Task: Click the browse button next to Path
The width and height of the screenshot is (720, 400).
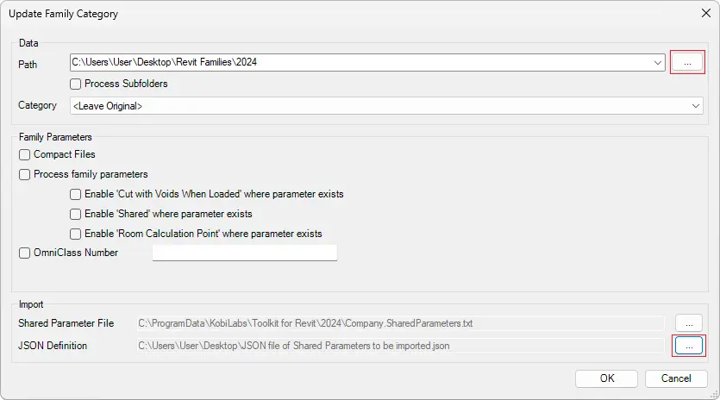Action: click(687, 63)
